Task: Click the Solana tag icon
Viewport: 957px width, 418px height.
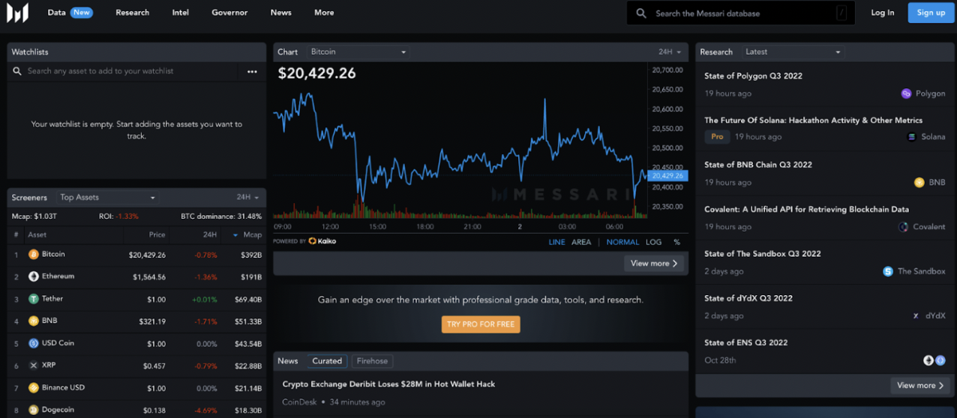Action: pyautogui.click(x=912, y=137)
